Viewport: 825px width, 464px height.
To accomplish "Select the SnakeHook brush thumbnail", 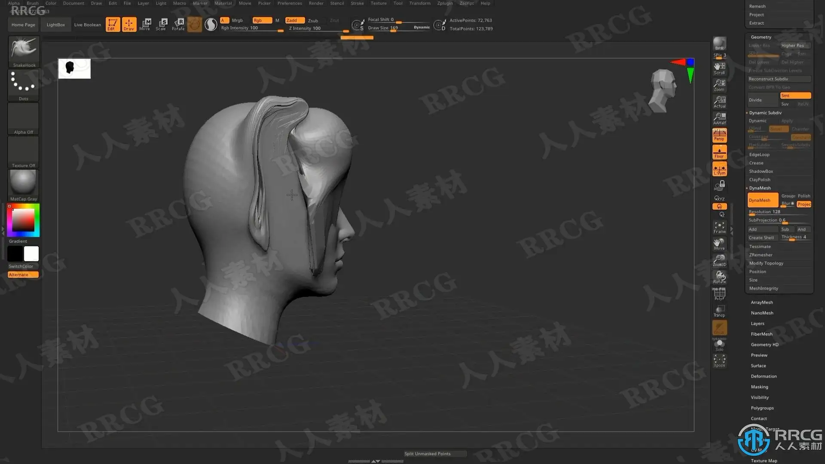I will point(24,52).
